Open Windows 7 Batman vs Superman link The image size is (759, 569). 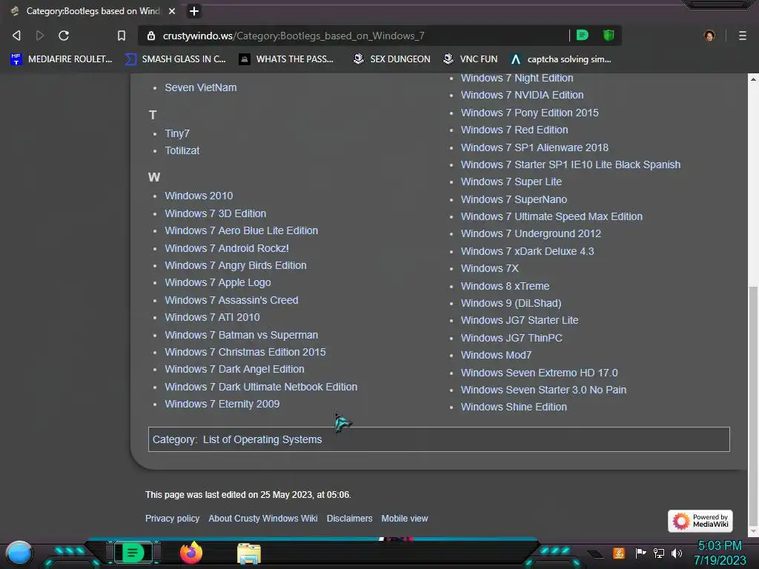pyautogui.click(x=241, y=335)
